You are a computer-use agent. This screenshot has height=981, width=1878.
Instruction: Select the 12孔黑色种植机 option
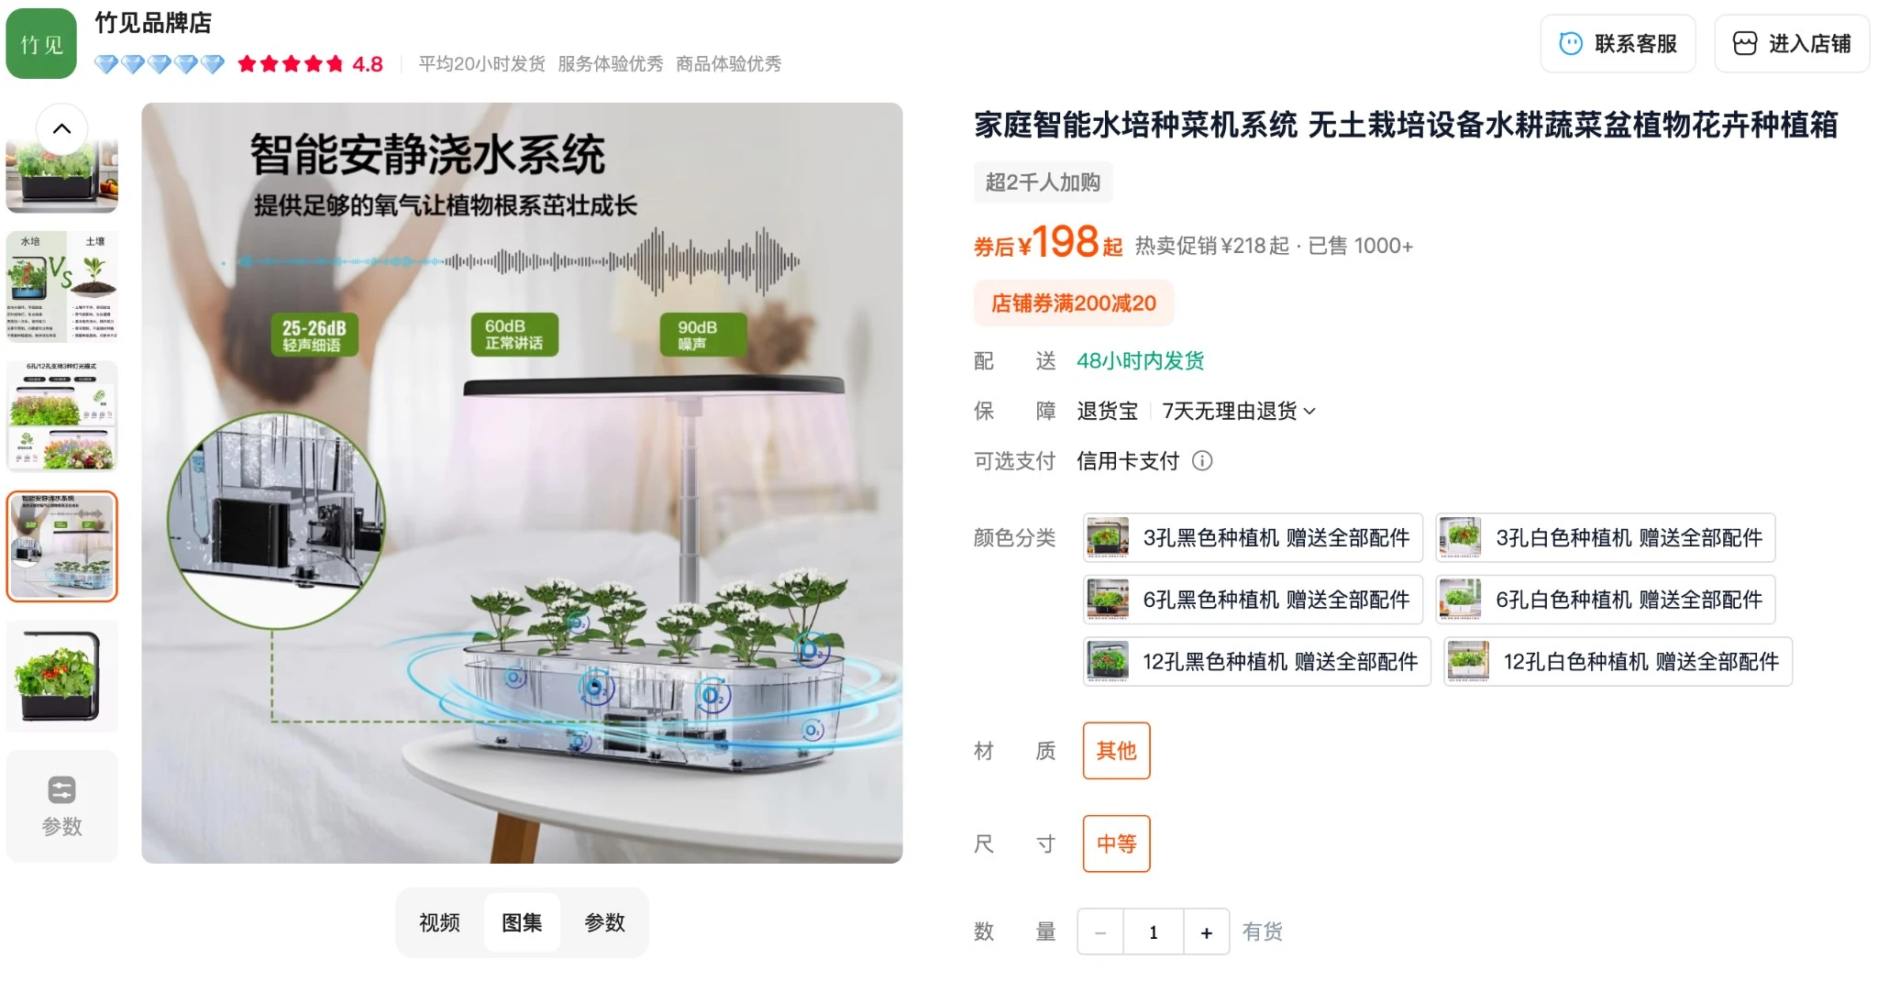1256,661
